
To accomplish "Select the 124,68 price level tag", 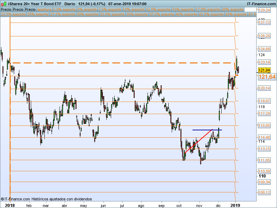I will (264, 49).
